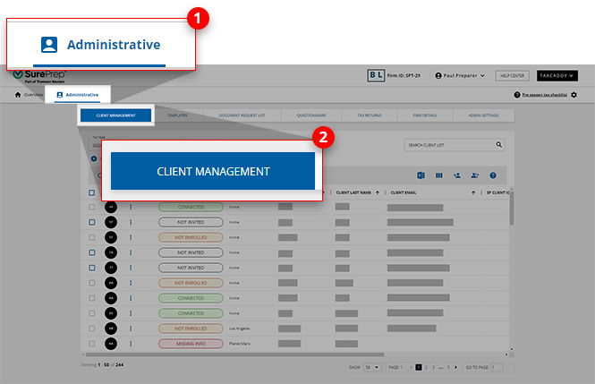Click the sort arrow beside Client Last Name

(x=377, y=192)
